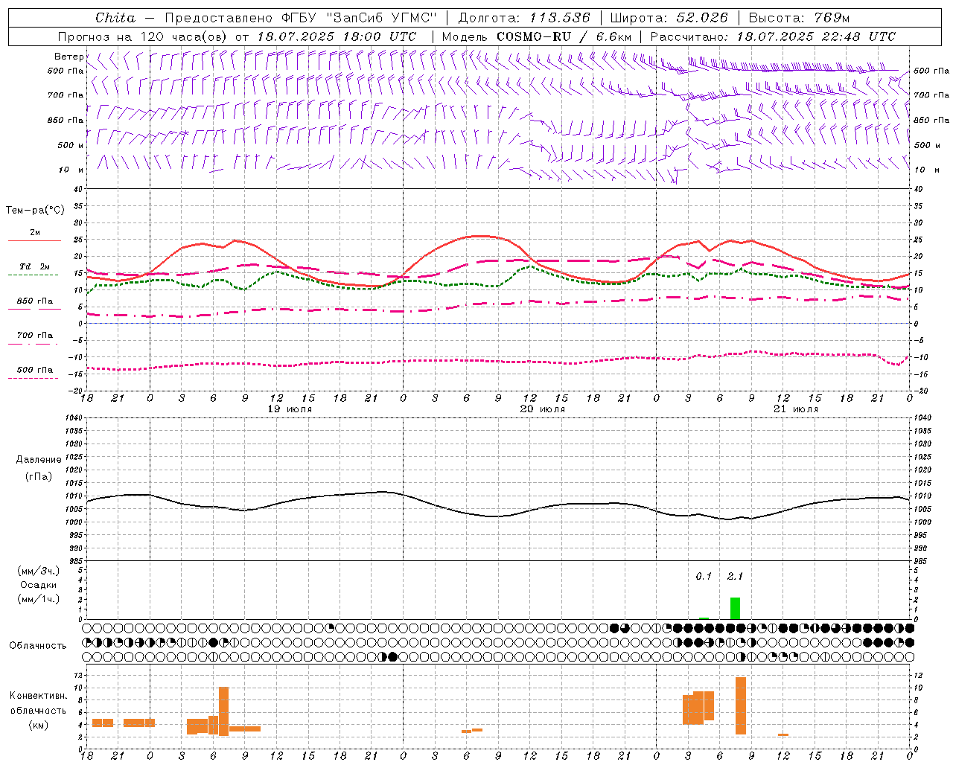Click the '(гПа)' unit under Давление
The width and height of the screenshot is (953, 762).
(x=39, y=477)
